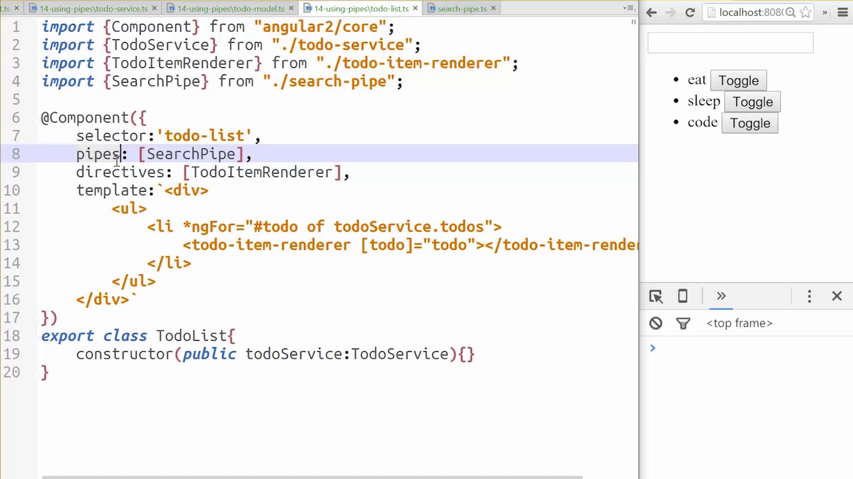Click the "./search-pipe" import string
Viewport: 853px width, 479px height.
point(329,81)
